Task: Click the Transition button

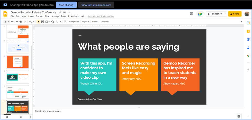Action: [x=104, y=22]
